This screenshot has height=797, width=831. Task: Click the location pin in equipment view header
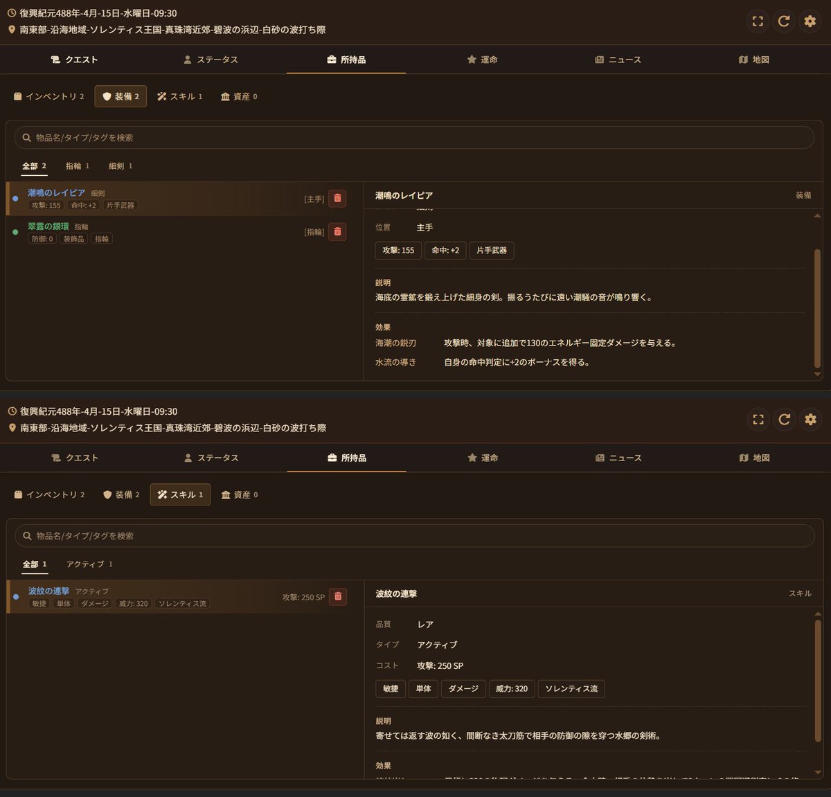pyautogui.click(x=12, y=30)
